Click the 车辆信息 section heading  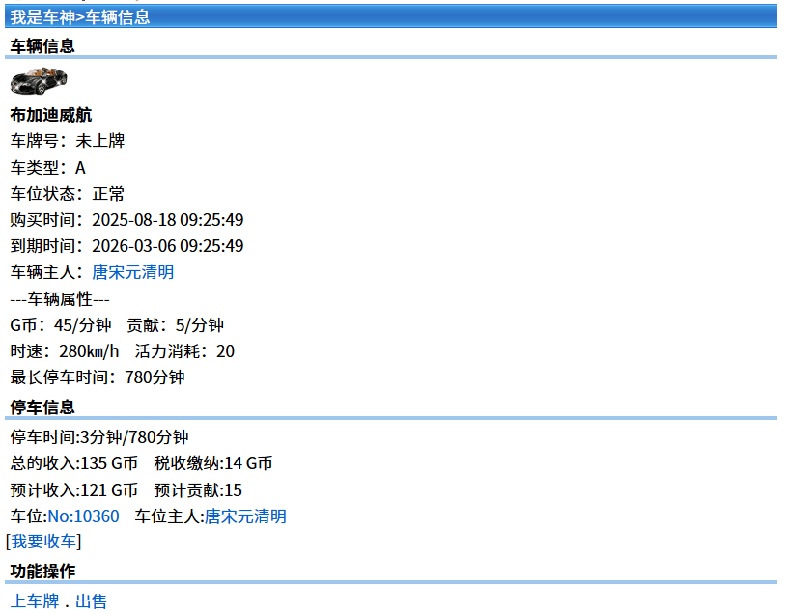point(42,45)
